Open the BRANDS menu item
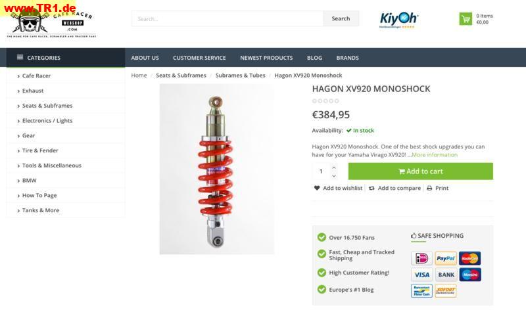The image size is (526, 316). [348, 58]
